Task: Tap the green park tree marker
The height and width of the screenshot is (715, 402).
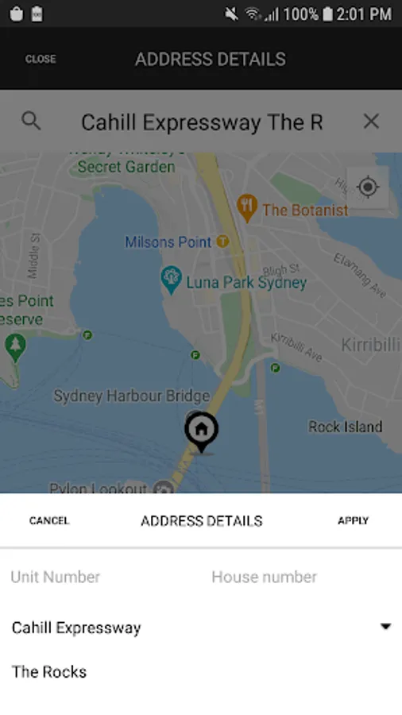Action: (x=16, y=347)
